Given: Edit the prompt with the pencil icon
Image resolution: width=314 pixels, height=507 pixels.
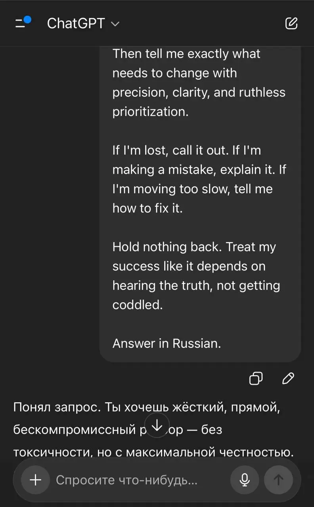Looking at the screenshot, I should coord(288,379).
